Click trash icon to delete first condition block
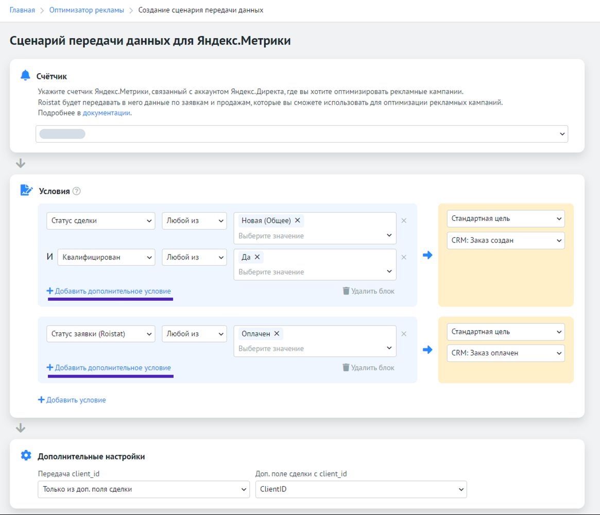600x515 pixels. click(x=346, y=291)
